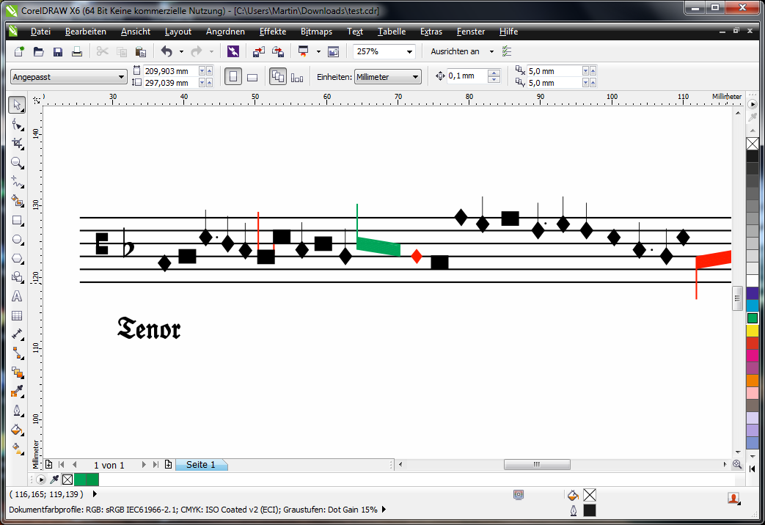Activate the Crop tool
The width and height of the screenshot is (765, 525).
click(17, 144)
